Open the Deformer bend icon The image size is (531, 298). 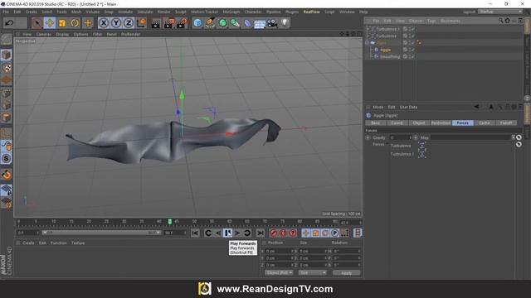[x=247, y=23]
